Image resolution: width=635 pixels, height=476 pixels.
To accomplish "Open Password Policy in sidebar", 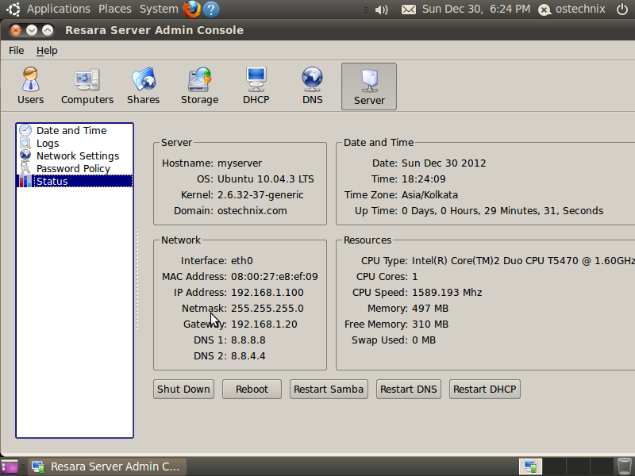I will click(73, 169).
